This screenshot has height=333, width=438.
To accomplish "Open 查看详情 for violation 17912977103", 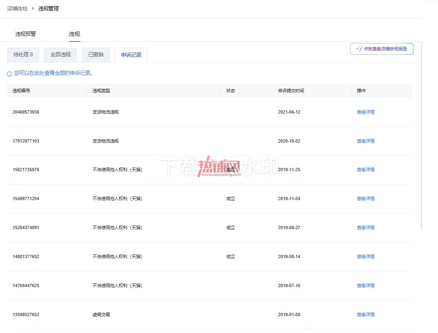I will point(366,141).
